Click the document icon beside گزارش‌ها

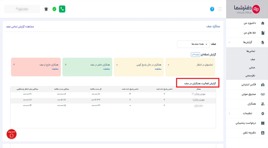point(263,42)
